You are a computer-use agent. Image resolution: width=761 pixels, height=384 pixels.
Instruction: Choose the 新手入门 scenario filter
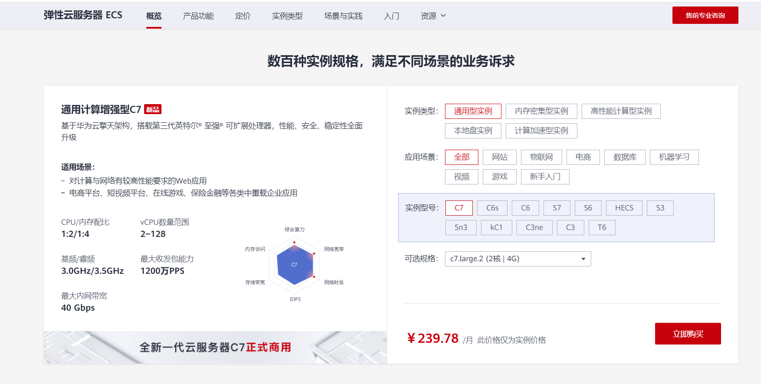pos(545,177)
